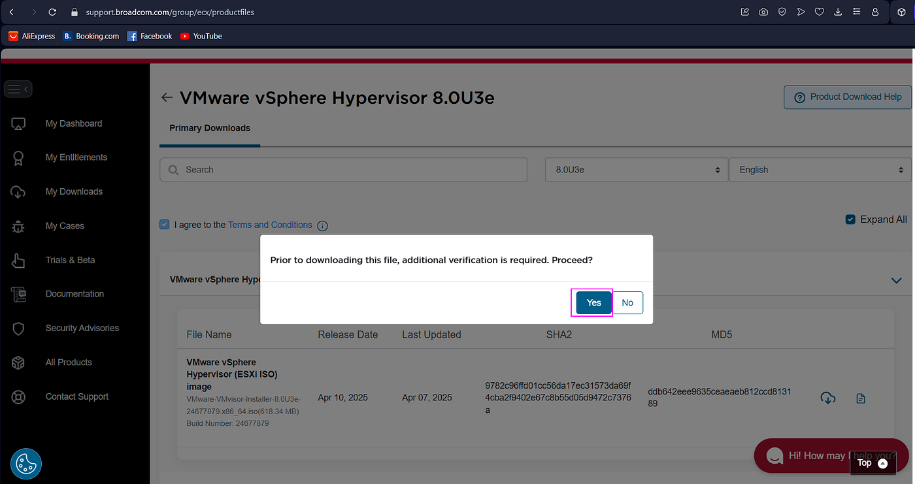Click the Contact Support lifebuoy icon
Image resolution: width=915 pixels, height=484 pixels.
click(18, 396)
